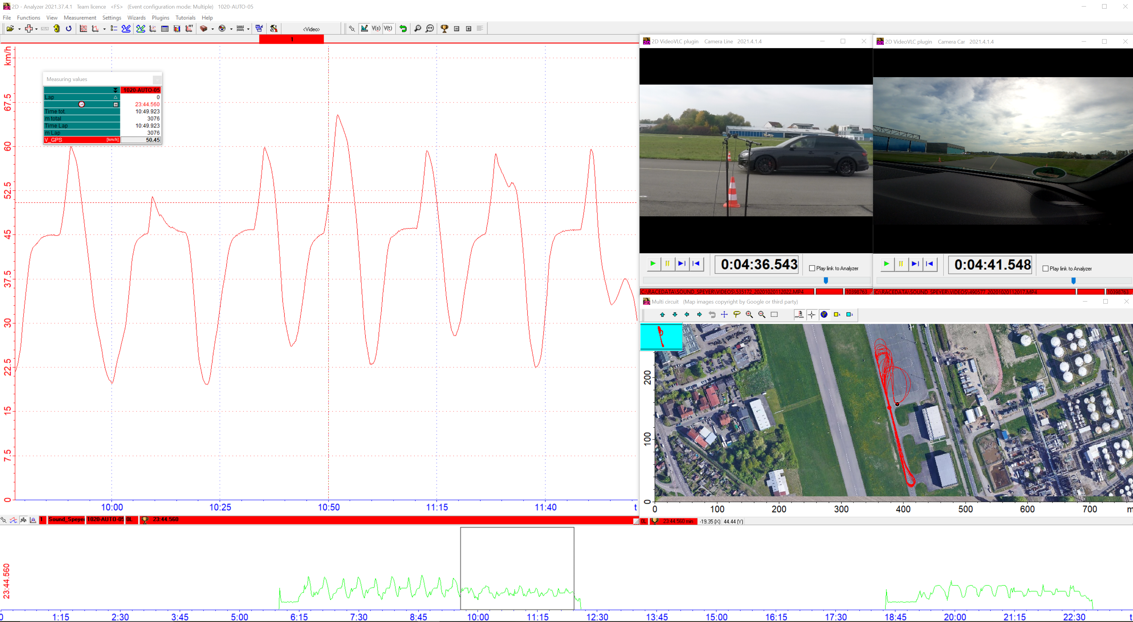Toggle V(s) distance-axis mode
1133x622 pixels.
376,28
